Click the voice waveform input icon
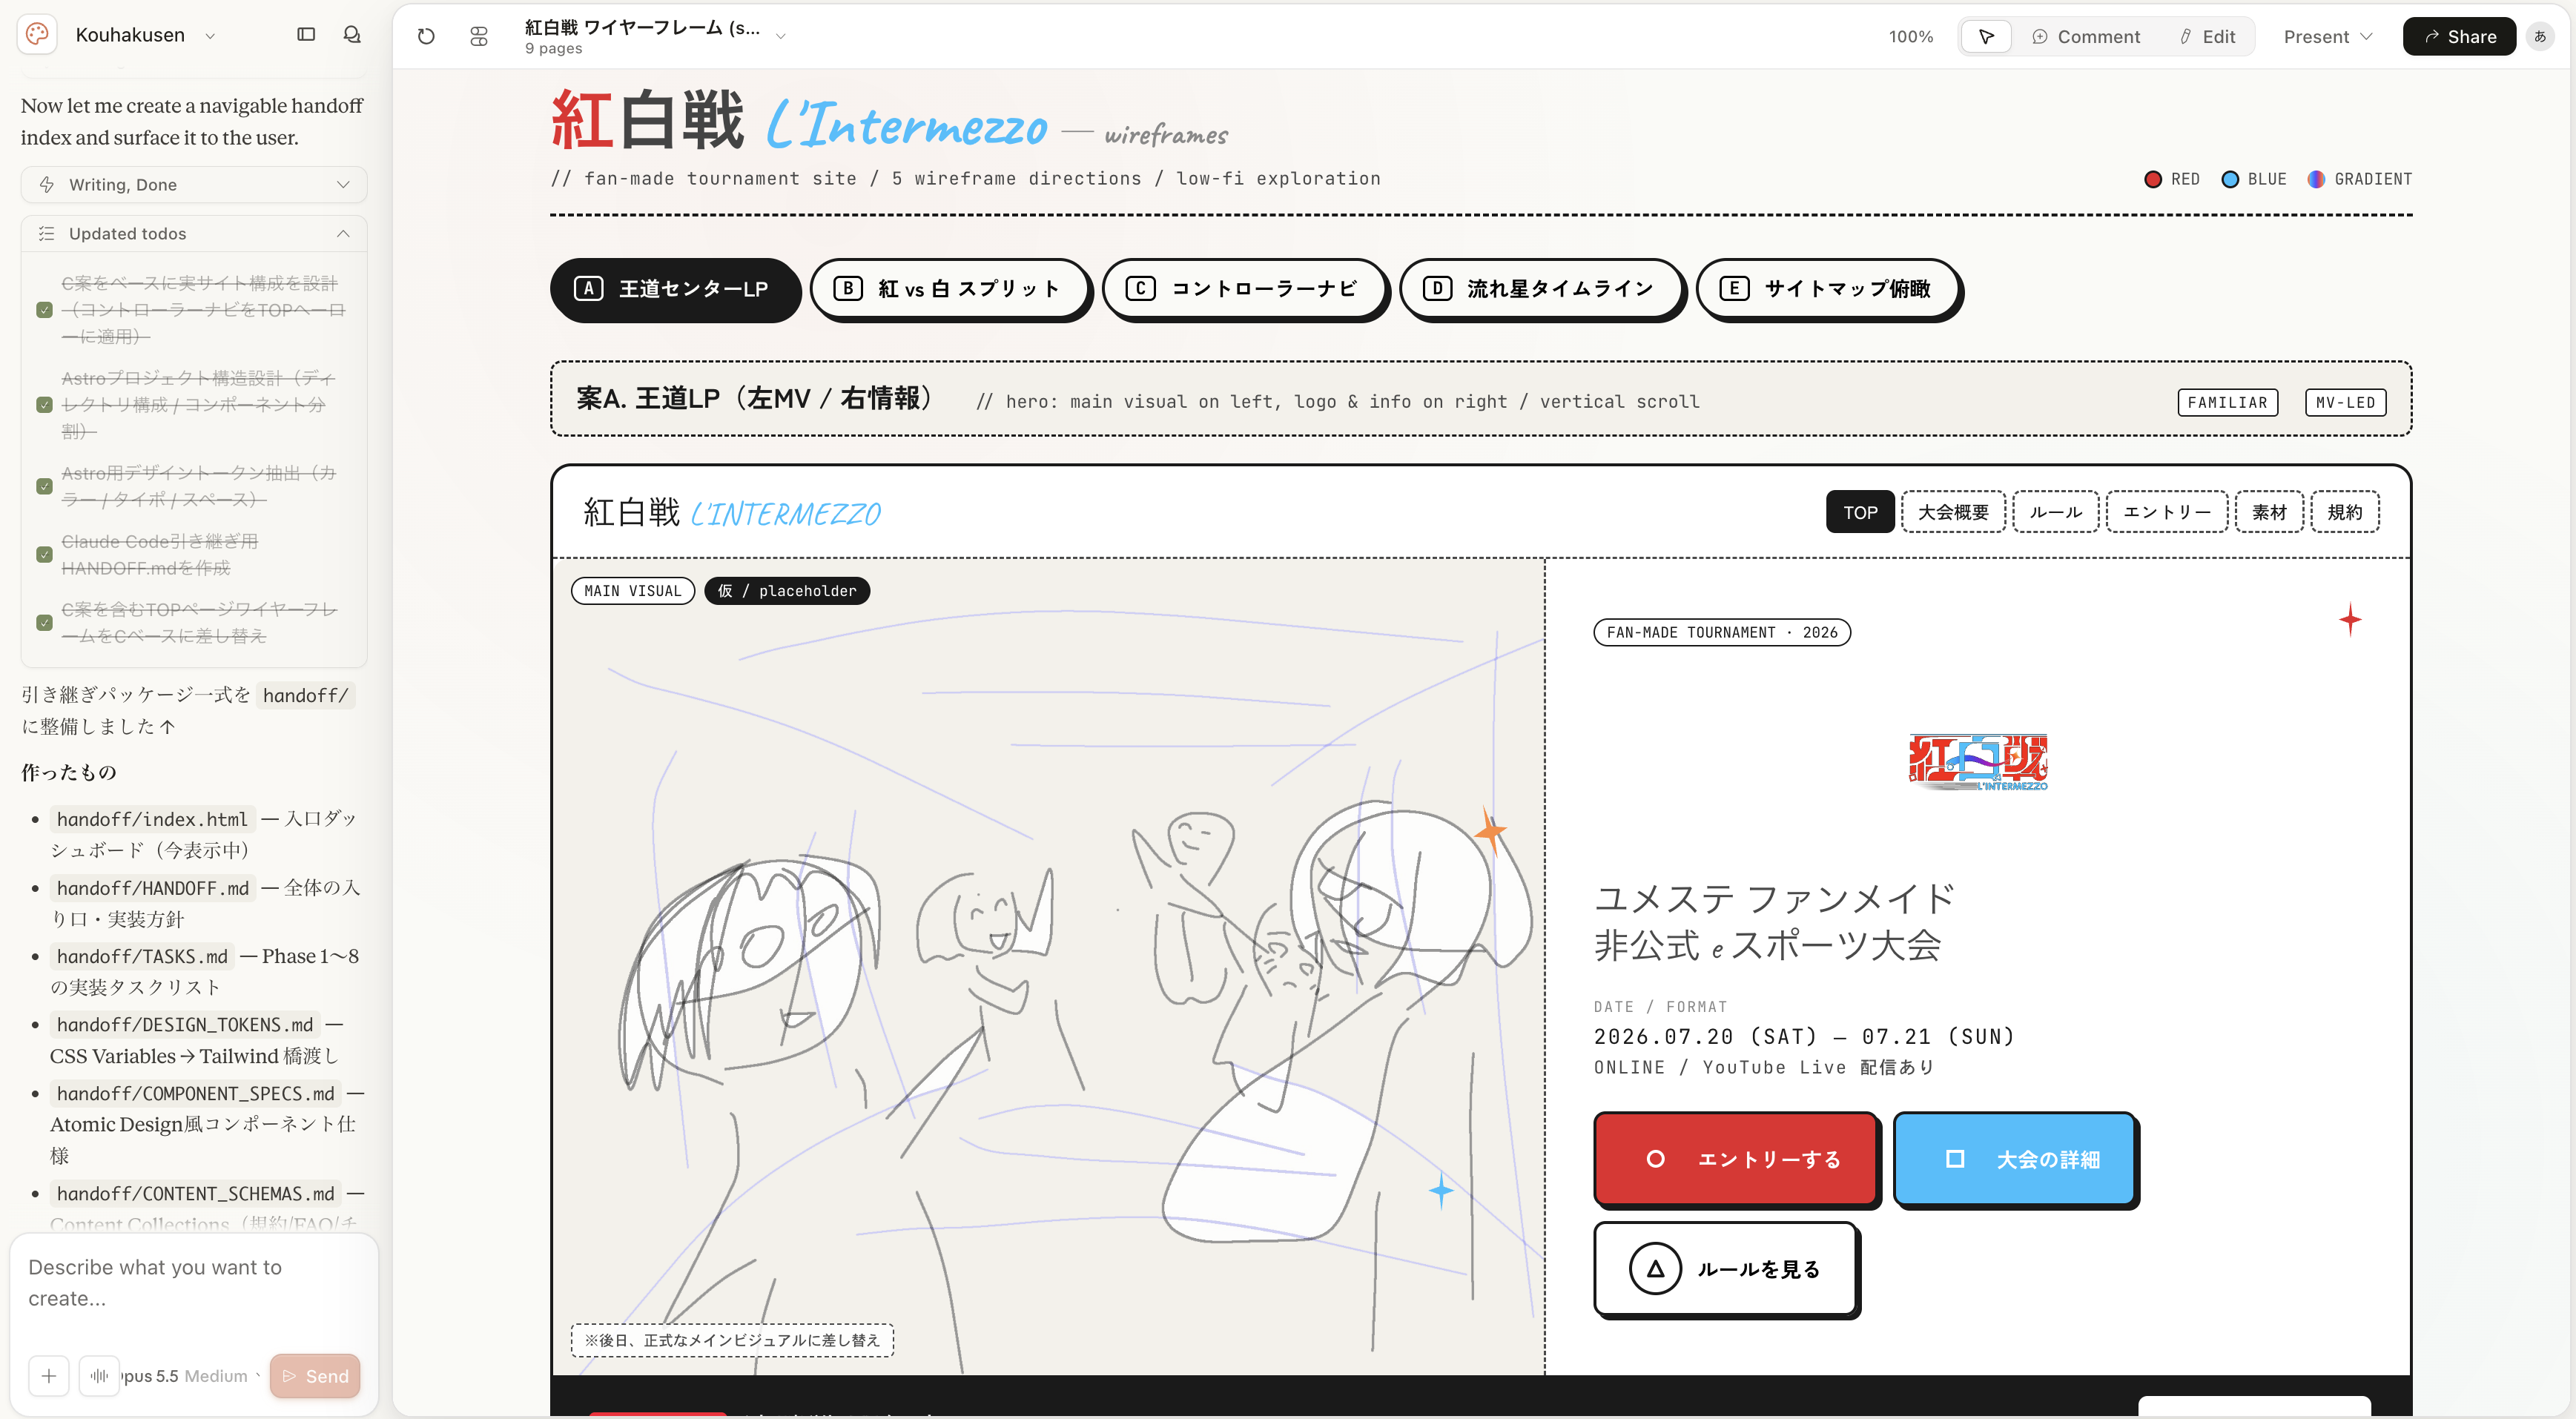Viewport: 2576px width, 1419px height. [x=99, y=1377]
